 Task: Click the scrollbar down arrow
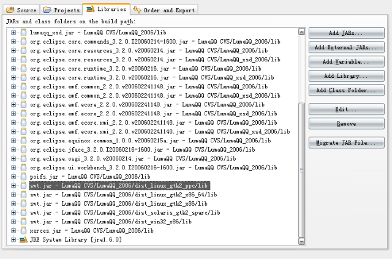point(301,241)
